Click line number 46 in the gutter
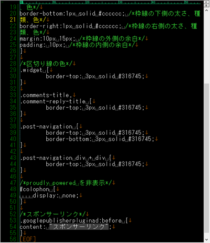210x243 pixels. point(13,177)
